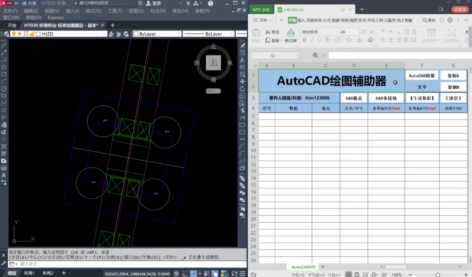Image resolution: width=472 pixels, height=277 pixels.
Task: Click the Format Painter (格式刷) icon
Action: 291,33
